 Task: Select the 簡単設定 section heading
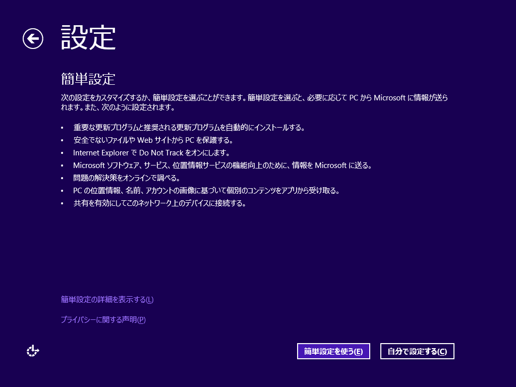click(88, 79)
